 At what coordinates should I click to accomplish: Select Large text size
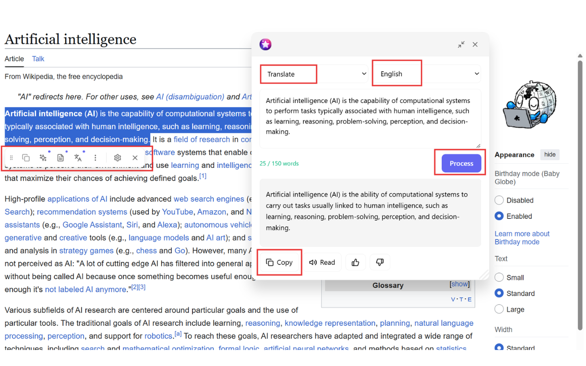(x=499, y=309)
